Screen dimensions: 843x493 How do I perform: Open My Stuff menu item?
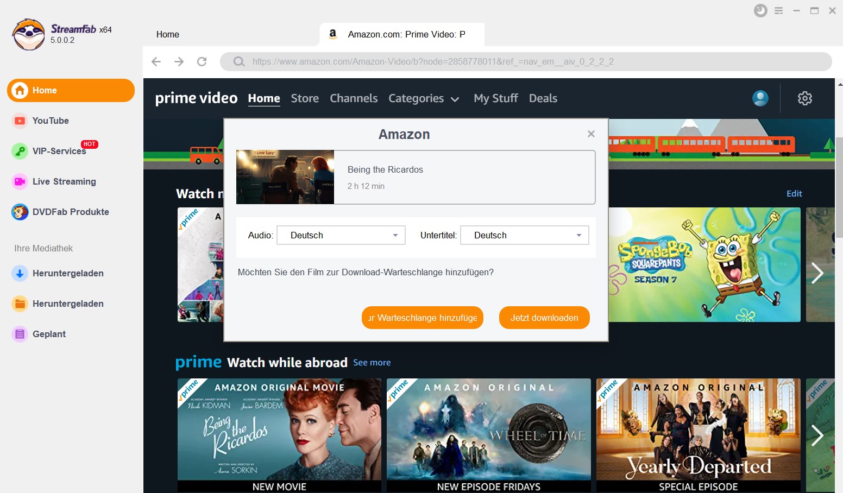point(496,98)
